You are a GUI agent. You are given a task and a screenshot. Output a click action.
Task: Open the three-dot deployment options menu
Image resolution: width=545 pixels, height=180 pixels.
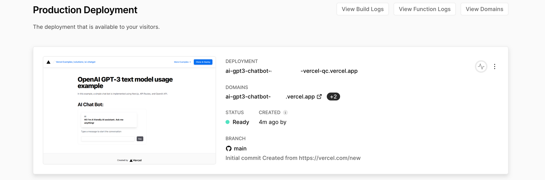point(495,67)
